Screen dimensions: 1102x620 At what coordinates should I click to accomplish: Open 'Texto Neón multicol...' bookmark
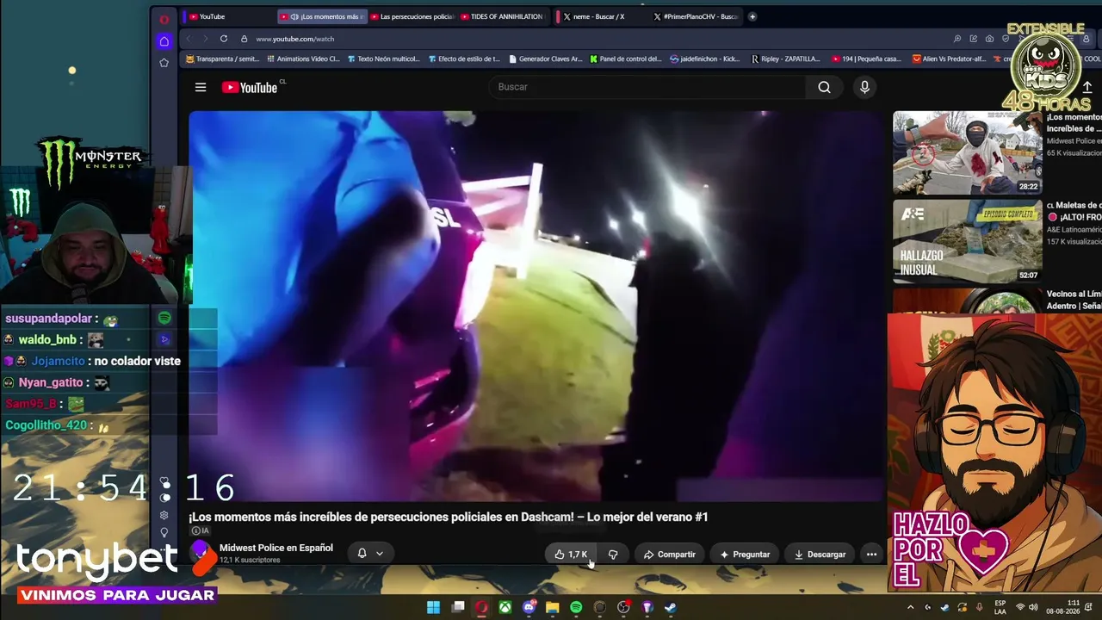click(384, 59)
